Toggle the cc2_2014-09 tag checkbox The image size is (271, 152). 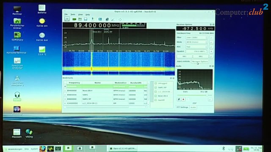click(x=155, y=92)
